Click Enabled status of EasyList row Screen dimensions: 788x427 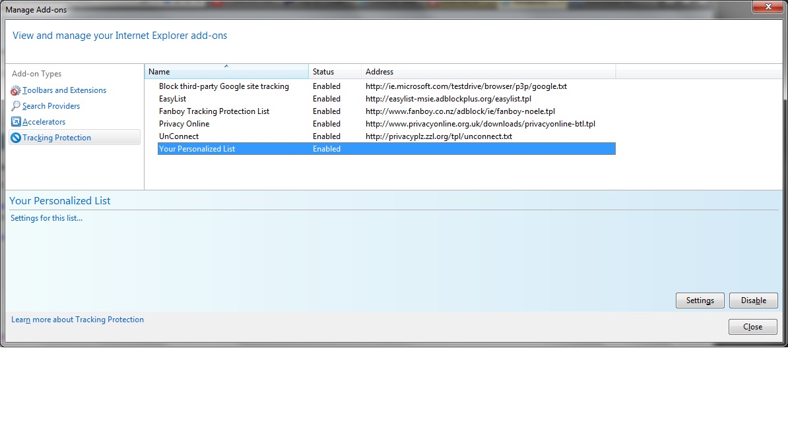pos(327,99)
